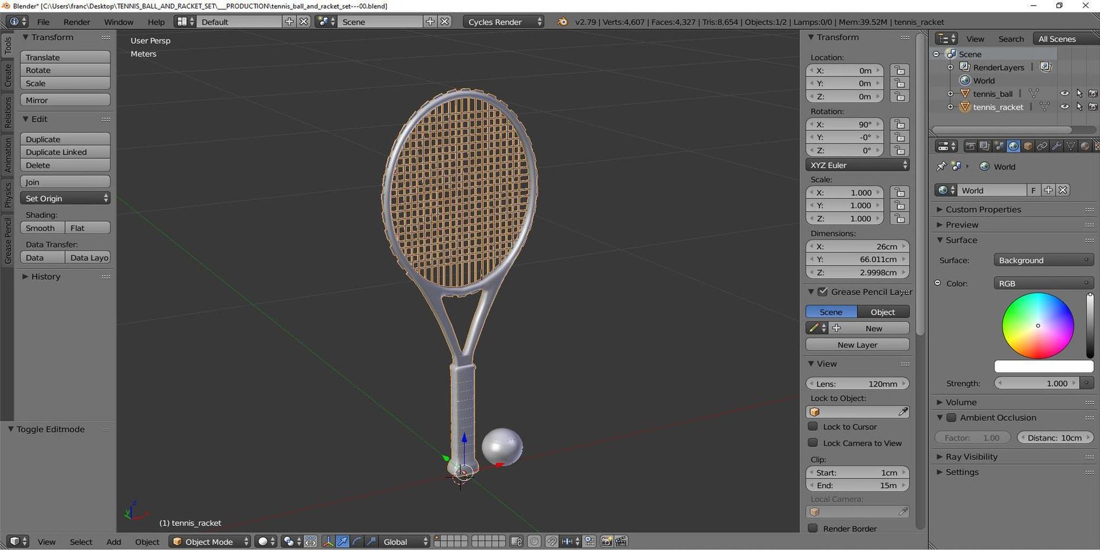Click the world color wheel
Image resolution: width=1100 pixels, height=550 pixels.
(x=1038, y=325)
